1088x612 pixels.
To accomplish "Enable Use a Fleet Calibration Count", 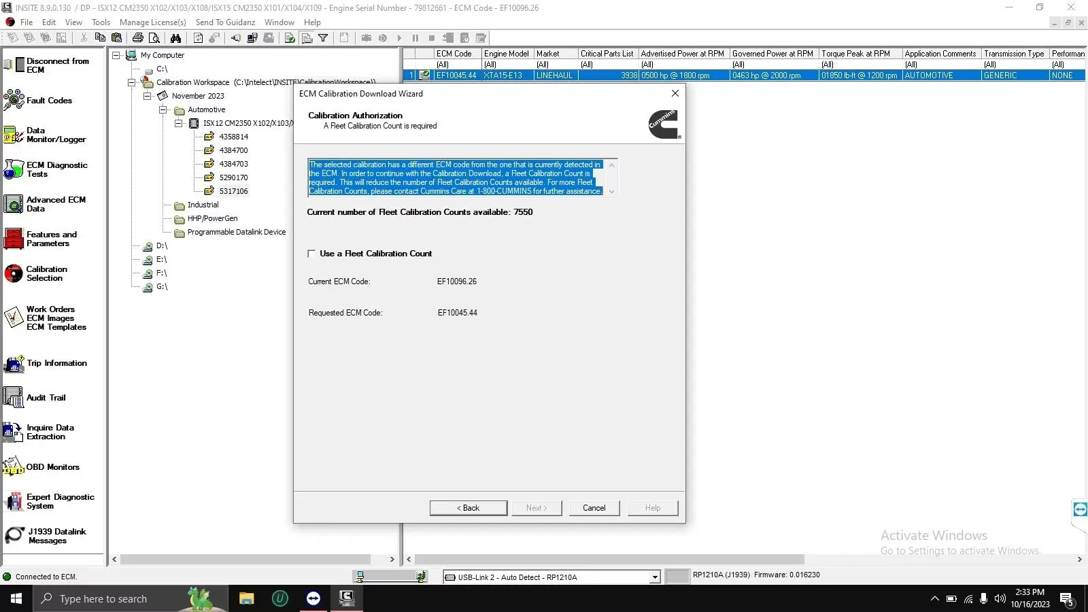I will click(311, 254).
